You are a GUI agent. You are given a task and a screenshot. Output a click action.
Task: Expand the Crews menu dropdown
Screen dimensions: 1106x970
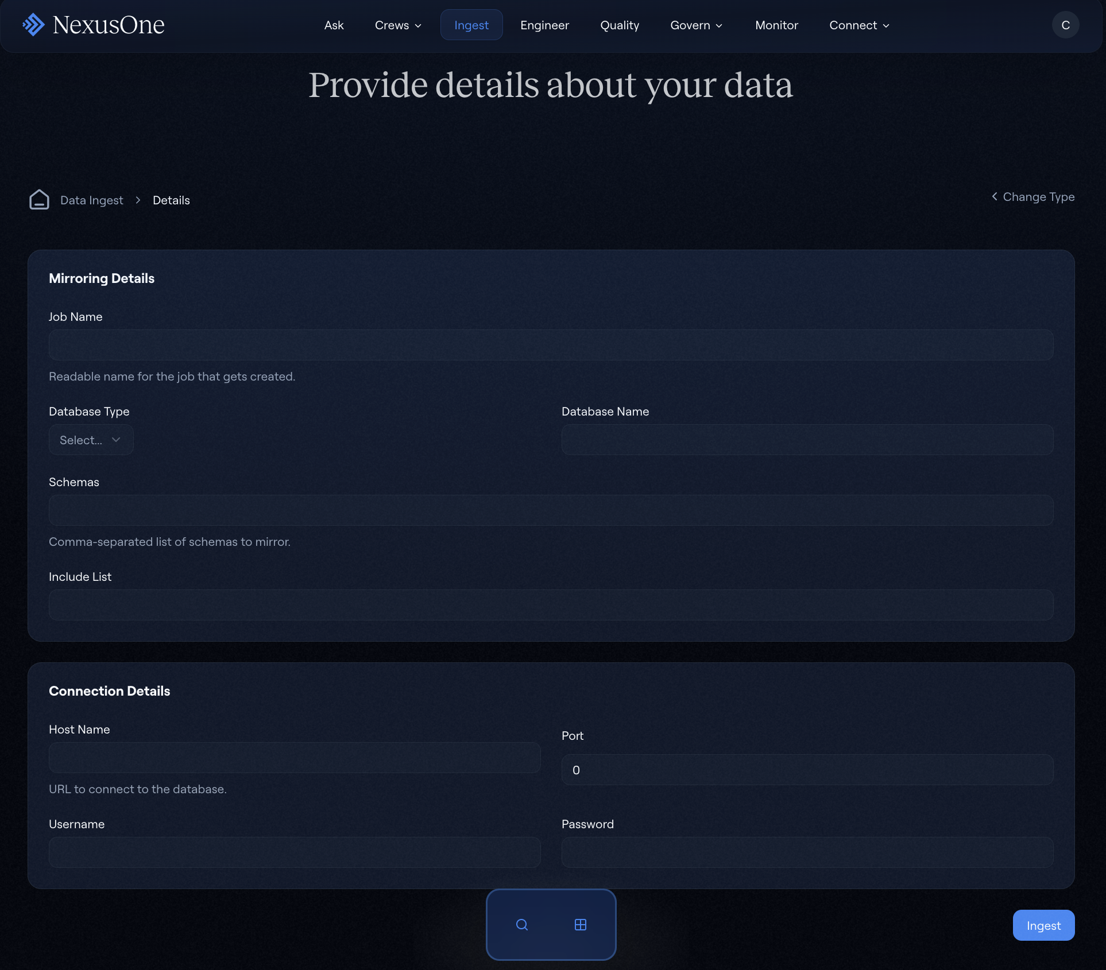point(398,25)
